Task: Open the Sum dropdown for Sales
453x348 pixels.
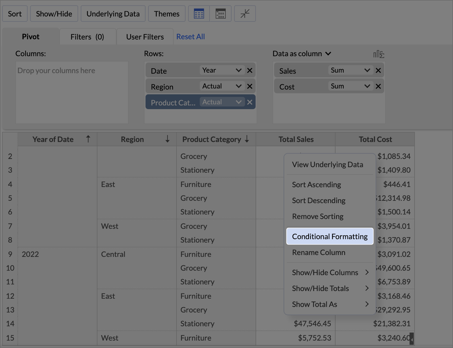Action: [350, 70]
